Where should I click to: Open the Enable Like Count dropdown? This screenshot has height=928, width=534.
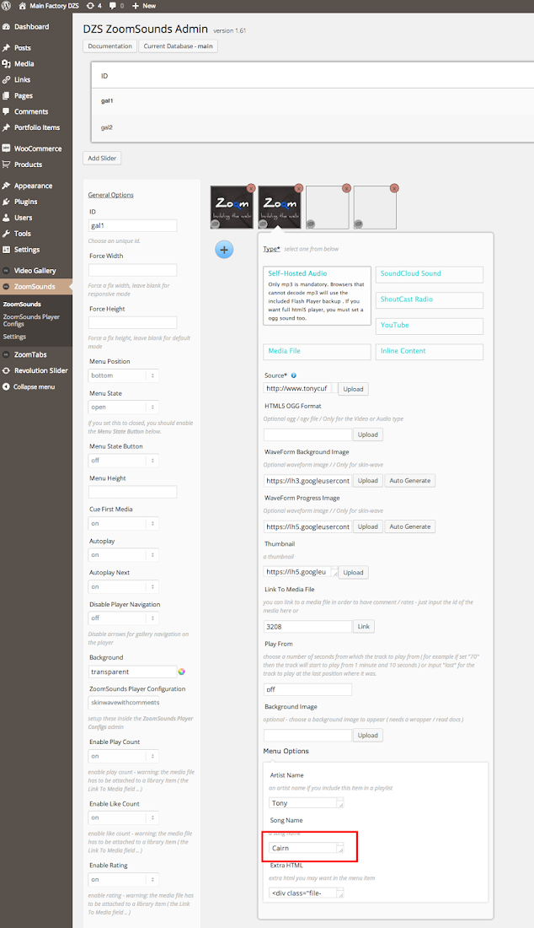[x=124, y=818]
